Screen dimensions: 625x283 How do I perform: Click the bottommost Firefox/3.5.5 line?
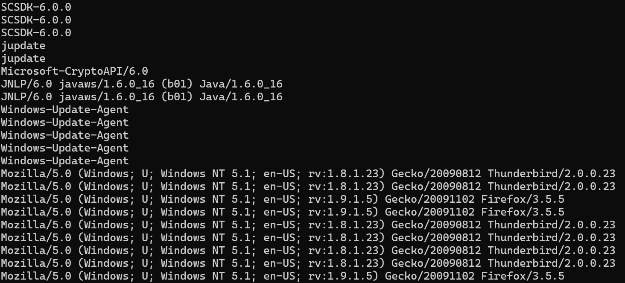click(283, 276)
